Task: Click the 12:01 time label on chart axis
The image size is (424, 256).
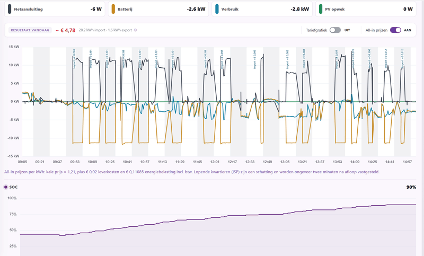Action: 215,162
